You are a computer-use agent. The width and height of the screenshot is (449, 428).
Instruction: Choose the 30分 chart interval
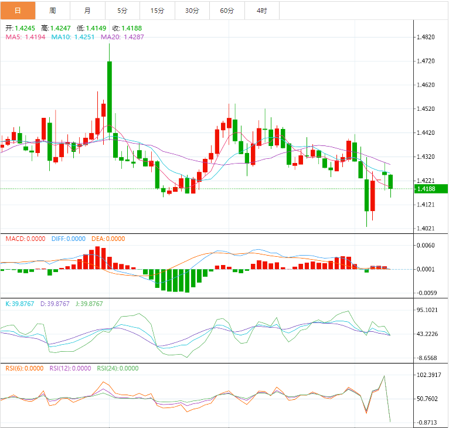[x=192, y=11]
